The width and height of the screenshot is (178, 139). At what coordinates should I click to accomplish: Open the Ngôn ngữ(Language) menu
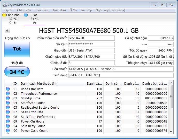coord(110,10)
